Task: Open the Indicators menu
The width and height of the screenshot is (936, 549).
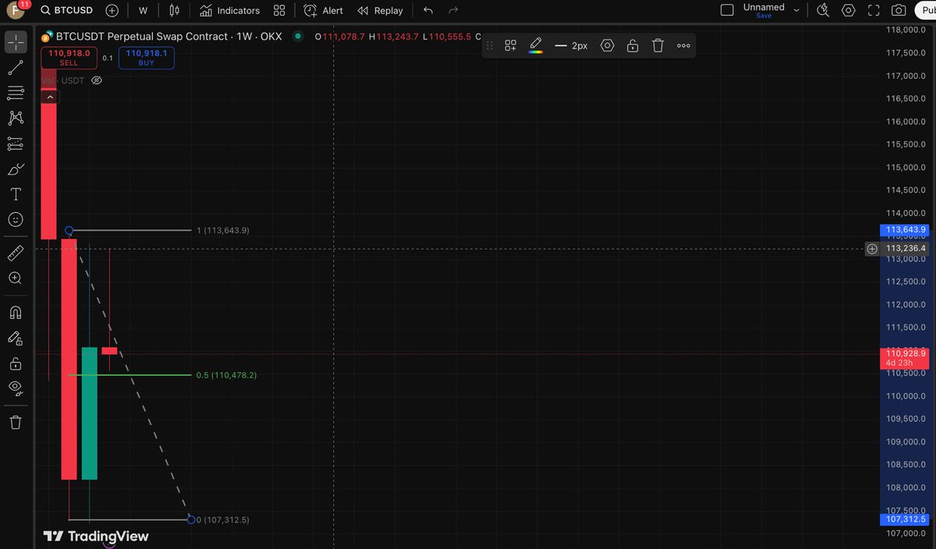Action: point(229,10)
